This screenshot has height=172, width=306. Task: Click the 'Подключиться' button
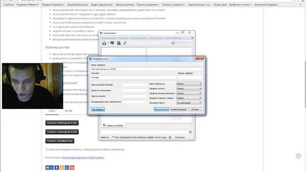[x=162, y=109]
